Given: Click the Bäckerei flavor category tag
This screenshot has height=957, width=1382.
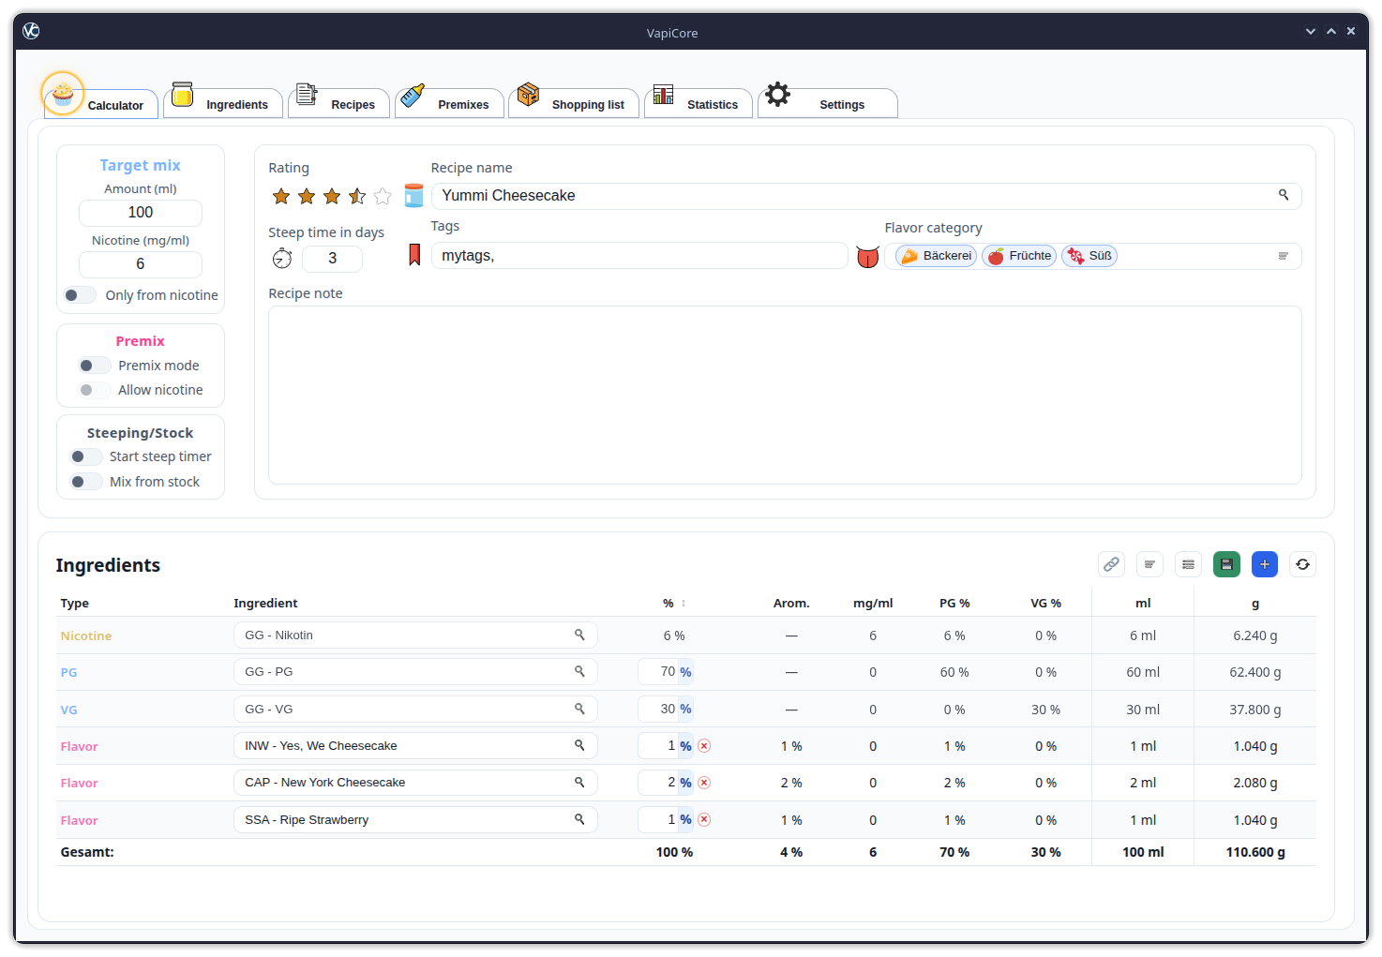Looking at the screenshot, I should [936, 256].
